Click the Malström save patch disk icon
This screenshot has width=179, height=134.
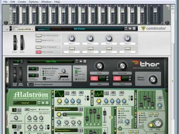47,103
